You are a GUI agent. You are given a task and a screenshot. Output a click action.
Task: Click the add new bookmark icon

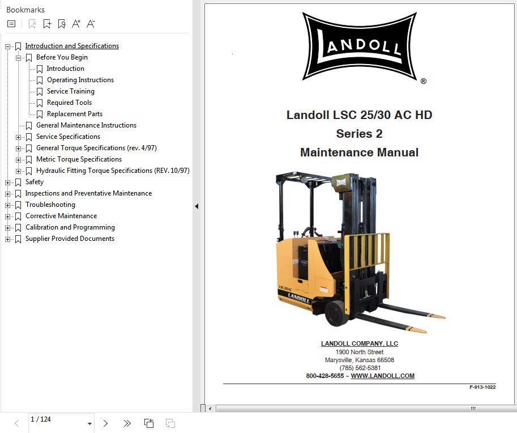click(x=47, y=24)
